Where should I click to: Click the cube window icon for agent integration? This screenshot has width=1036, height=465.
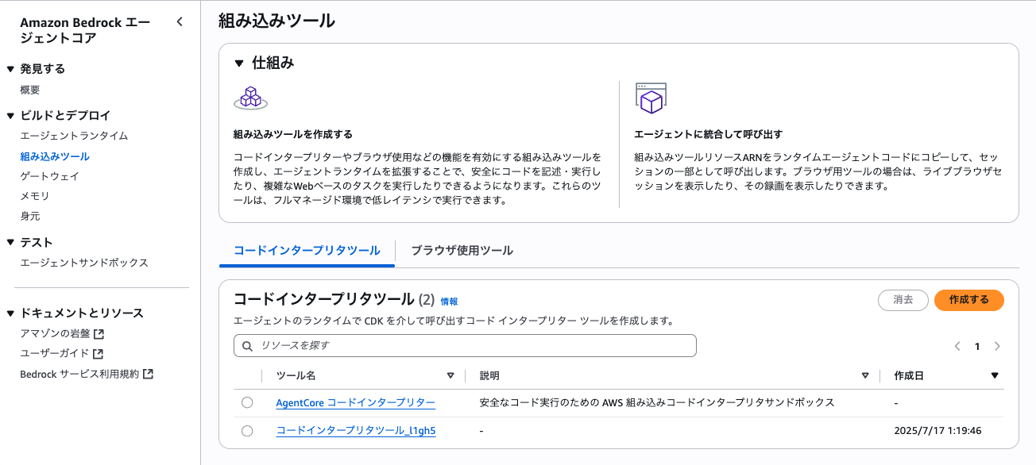650,98
